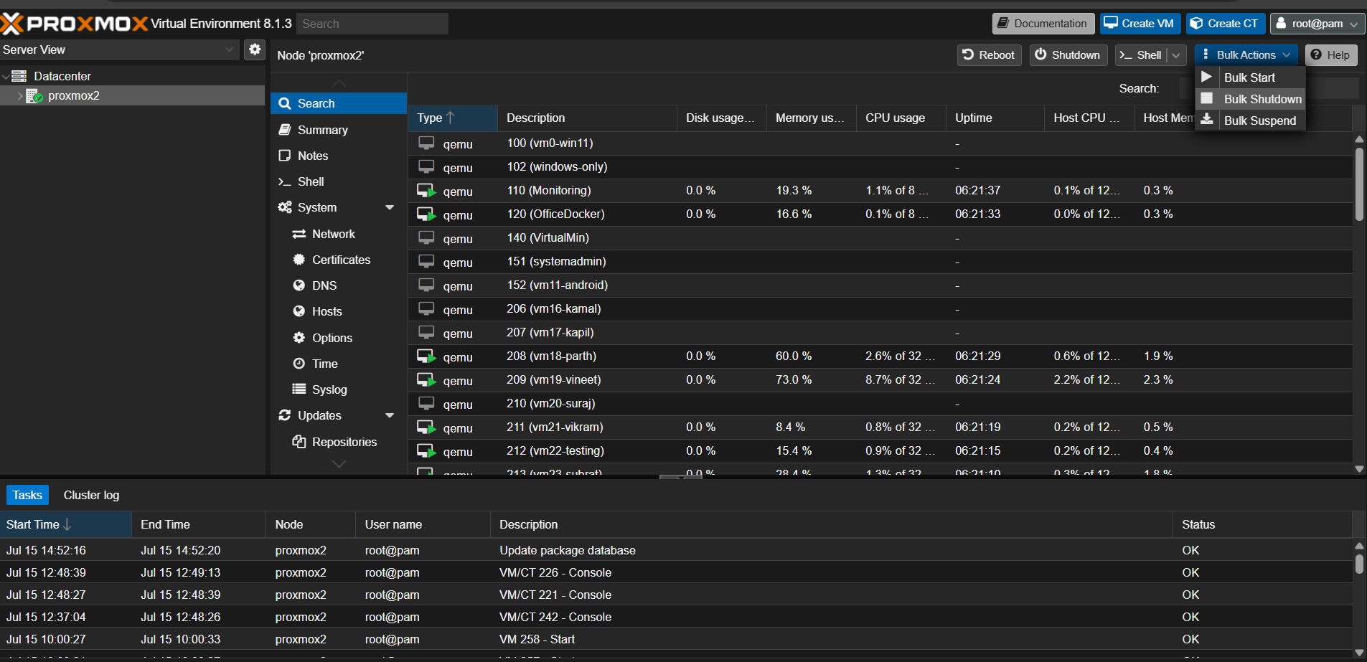Collapse the System menu section arrow
Image resolution: width=1367 pixels, height=662 pixels.
point(390,207)
